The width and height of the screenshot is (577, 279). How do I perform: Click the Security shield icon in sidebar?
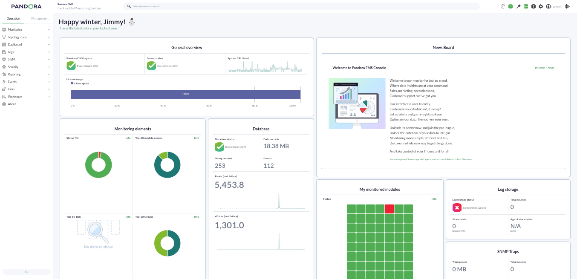tap(4, 67)
